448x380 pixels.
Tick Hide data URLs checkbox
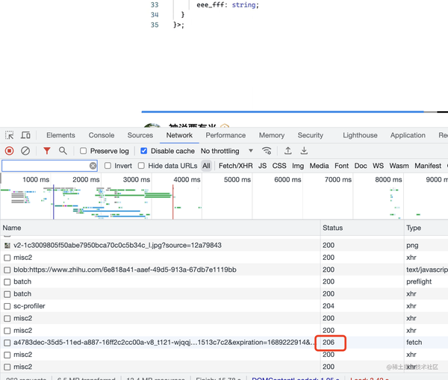[x=141, y=166]
